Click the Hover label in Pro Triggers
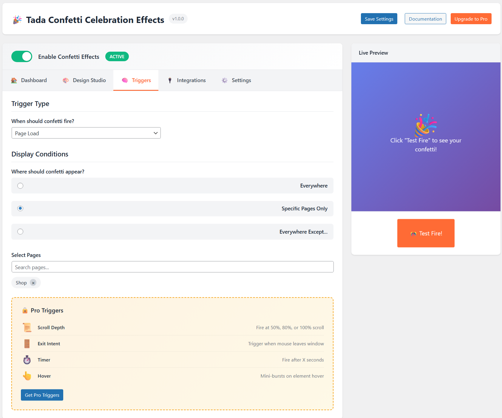502x418 pixels. 44,376
